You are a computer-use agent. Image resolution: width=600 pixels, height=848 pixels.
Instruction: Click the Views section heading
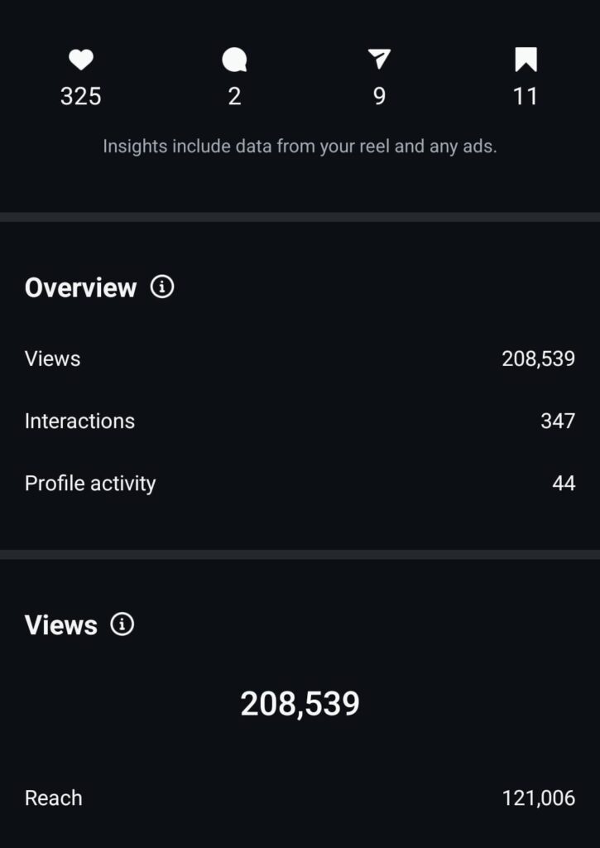click(x=60, y=624)
